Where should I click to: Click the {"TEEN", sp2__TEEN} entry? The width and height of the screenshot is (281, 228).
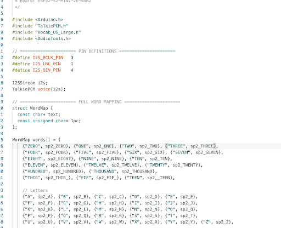[x=149, y=178]
